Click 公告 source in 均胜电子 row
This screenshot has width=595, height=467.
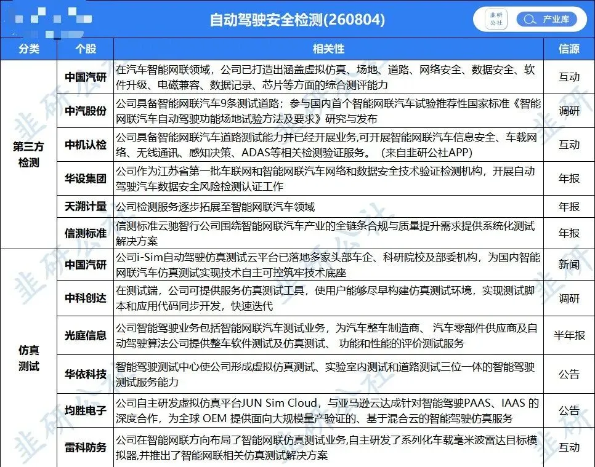(569, 410)
